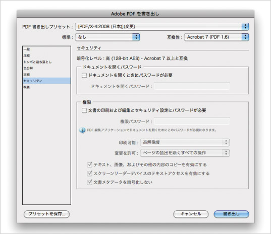The image size is (271, 234).
Task: Select 圧縮 in the category list
Action: click(46, 55)
